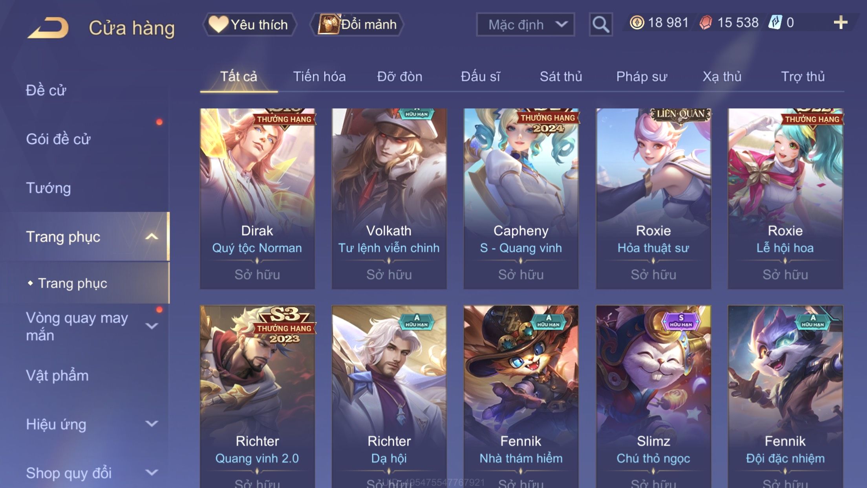The width and height of the screenshot is (867, 488).
Task: Open the Mặc định sort dropdown
Action: tap(525, 24)
